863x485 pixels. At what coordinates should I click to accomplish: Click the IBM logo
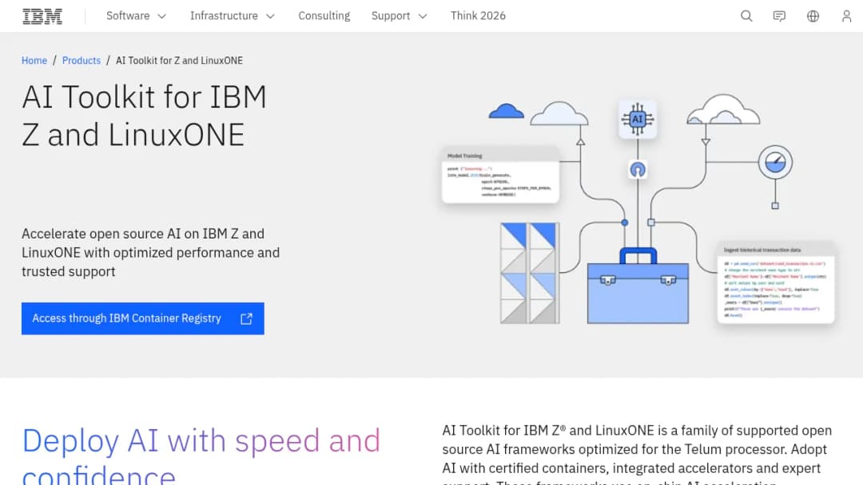(42, 16)
